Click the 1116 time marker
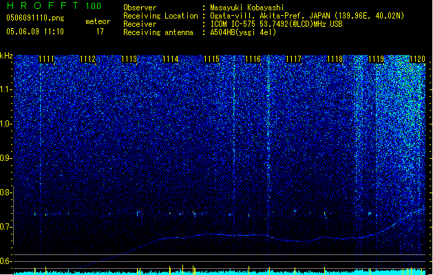The image size is (433, 275). pos(253,59)
